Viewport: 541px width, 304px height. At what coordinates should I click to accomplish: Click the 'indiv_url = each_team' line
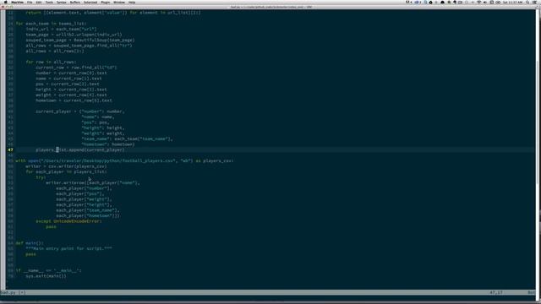(62, 29)
